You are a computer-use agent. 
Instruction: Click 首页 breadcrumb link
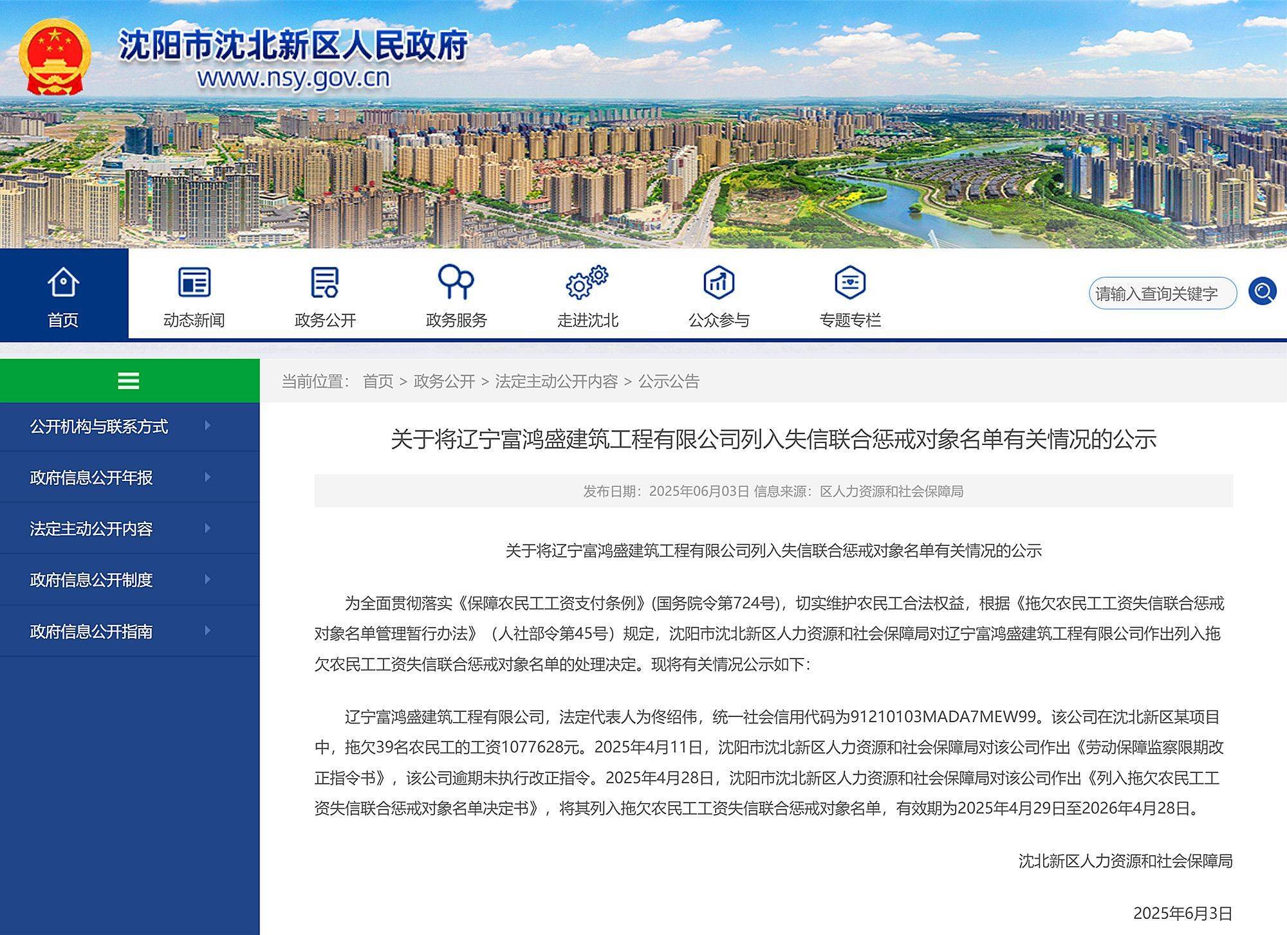378,381
